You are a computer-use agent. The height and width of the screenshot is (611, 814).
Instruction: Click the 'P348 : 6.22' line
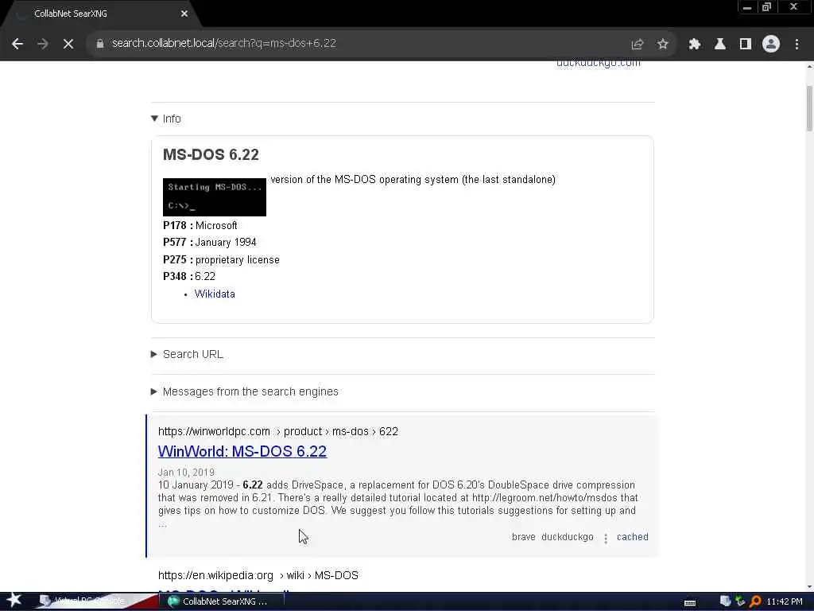click(x=189, y=276)
